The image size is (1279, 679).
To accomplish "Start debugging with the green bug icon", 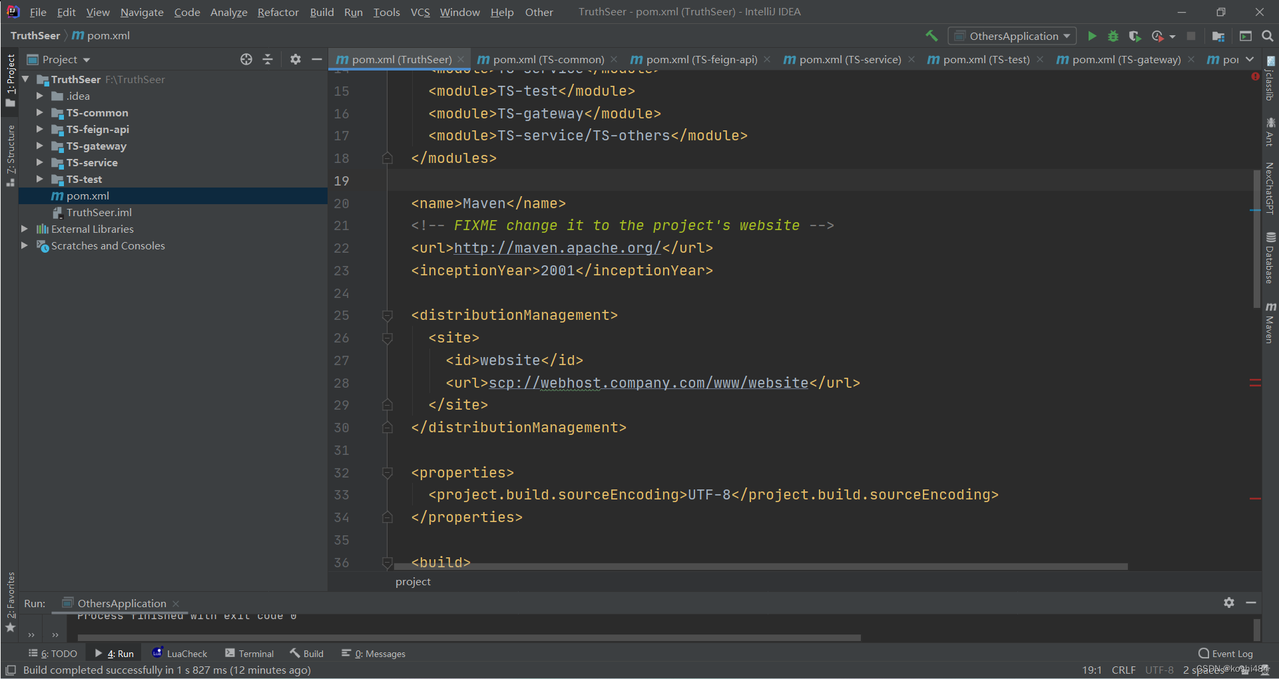I will 1113,36.
